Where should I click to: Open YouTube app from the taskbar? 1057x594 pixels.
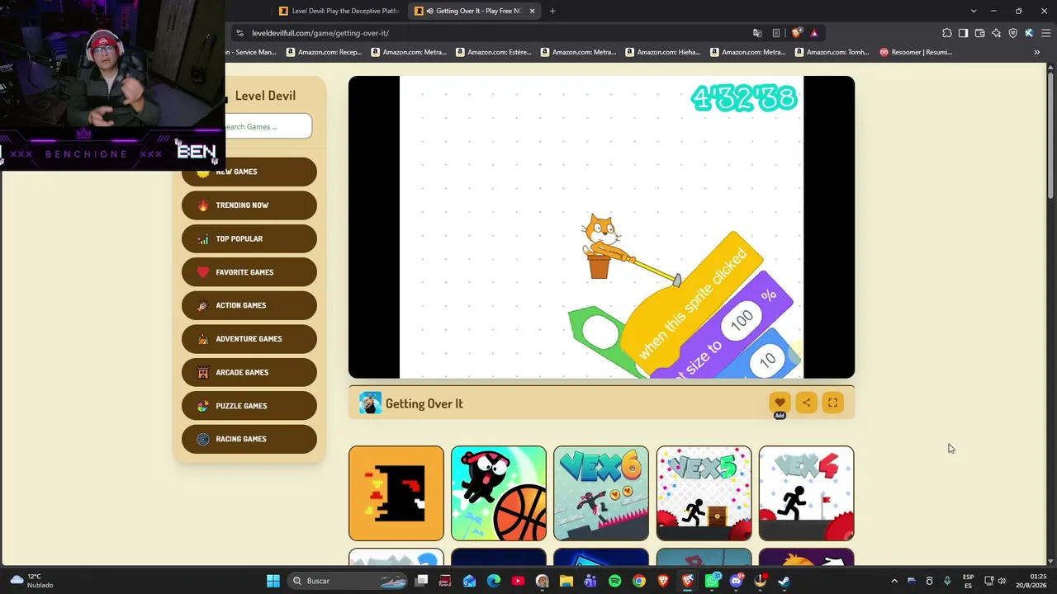pos(518,581)
